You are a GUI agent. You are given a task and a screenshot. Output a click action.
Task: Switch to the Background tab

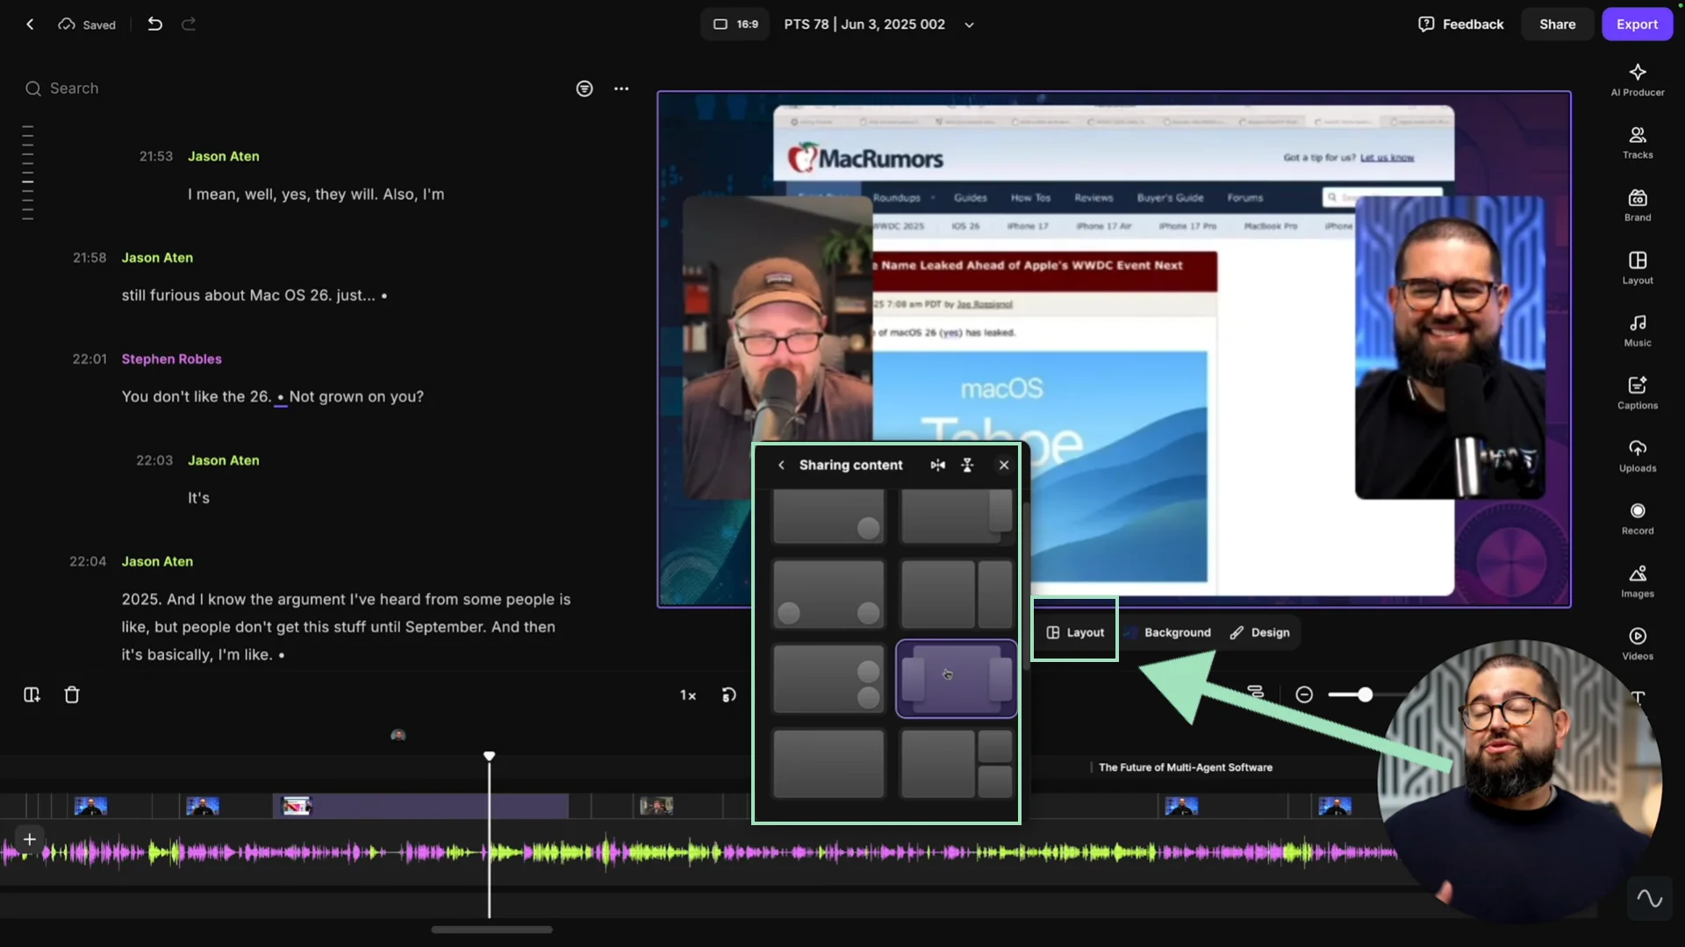click(1168, 632)
